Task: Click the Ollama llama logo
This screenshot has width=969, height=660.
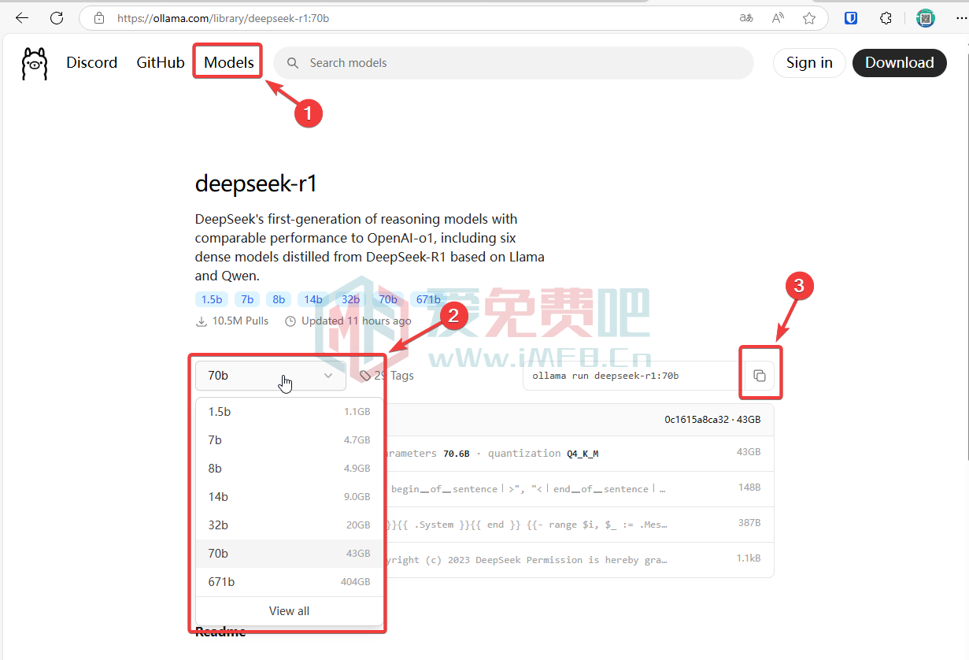Action: (x=35, y=63)
